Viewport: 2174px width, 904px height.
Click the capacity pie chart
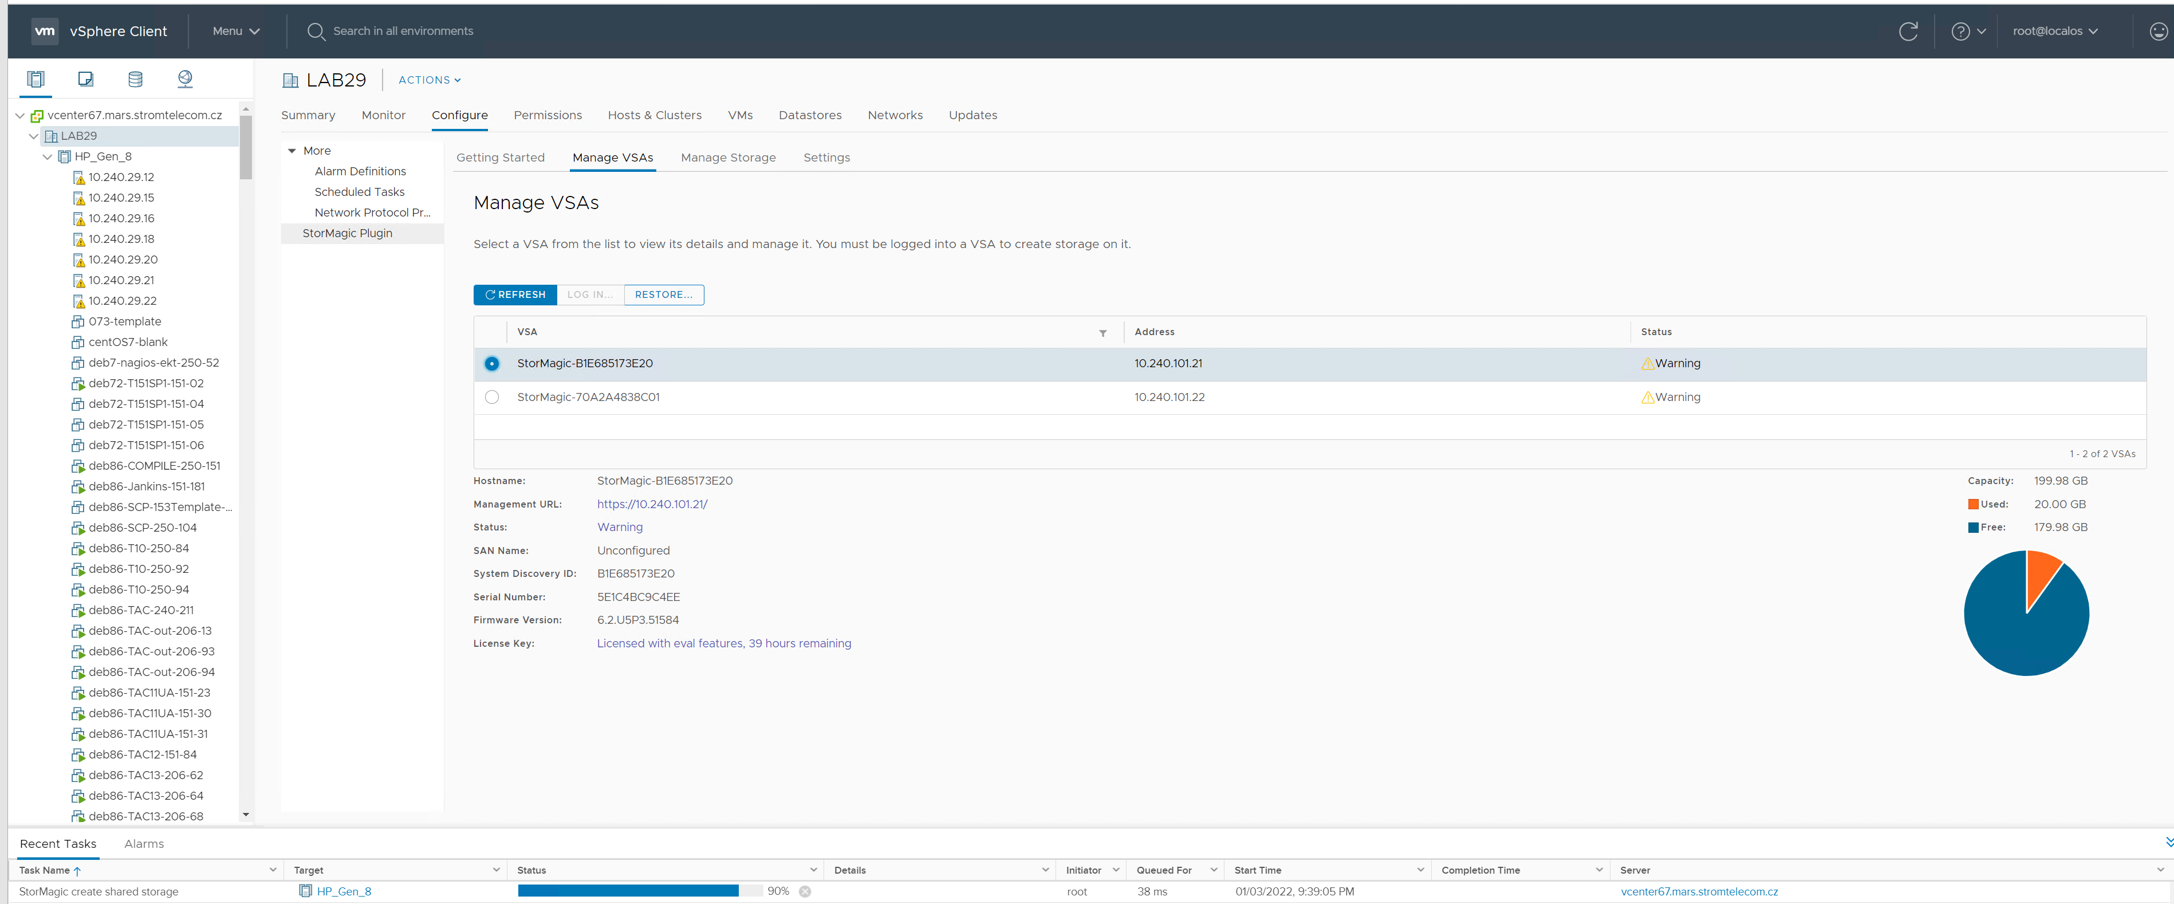click(2026, 613)
